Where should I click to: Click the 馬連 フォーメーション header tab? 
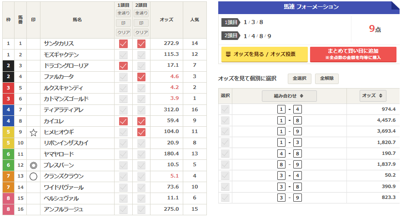pyautogui.click(x=308, y=7)
